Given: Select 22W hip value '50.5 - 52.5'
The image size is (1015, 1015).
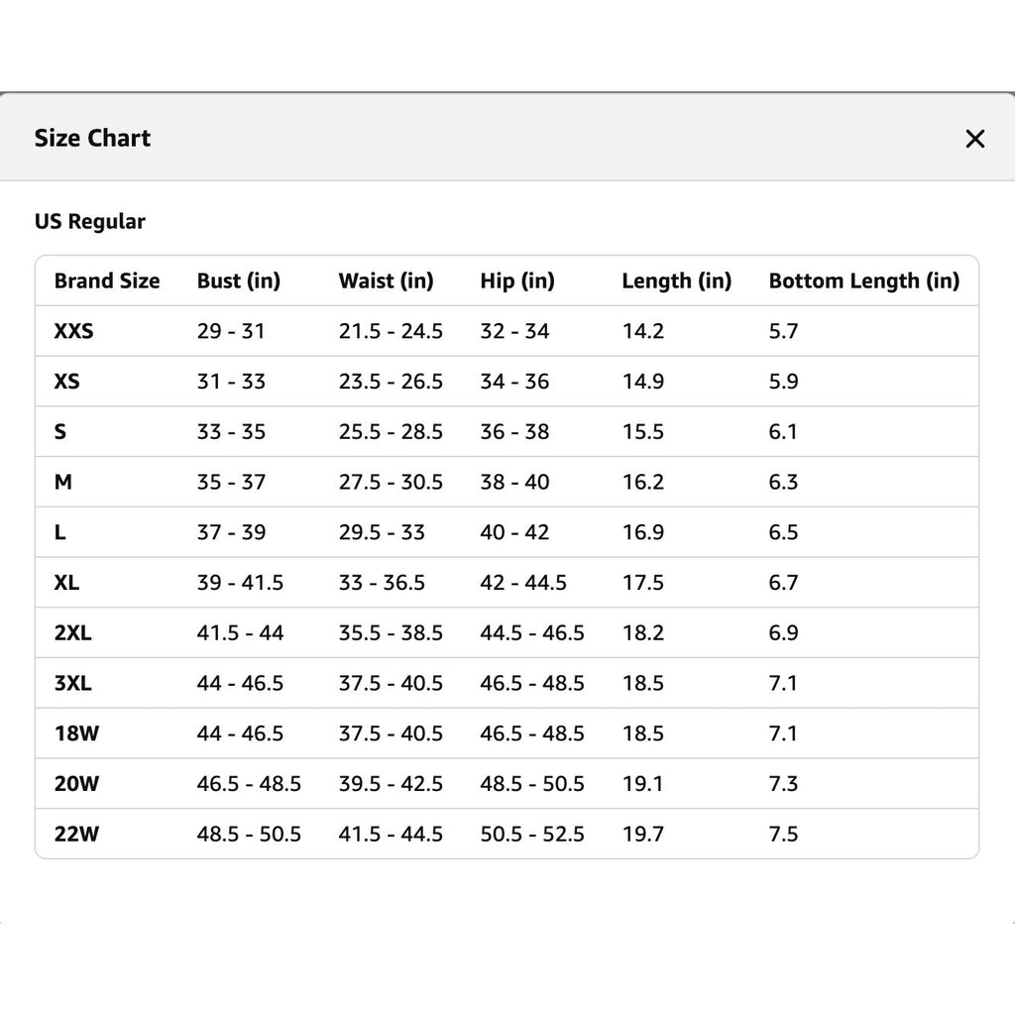Looking at the screenshot, I should point(532,834).
